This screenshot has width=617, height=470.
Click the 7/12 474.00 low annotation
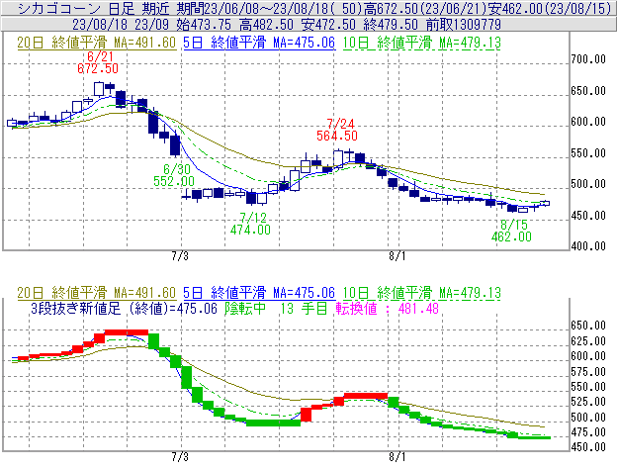(251, 224)
